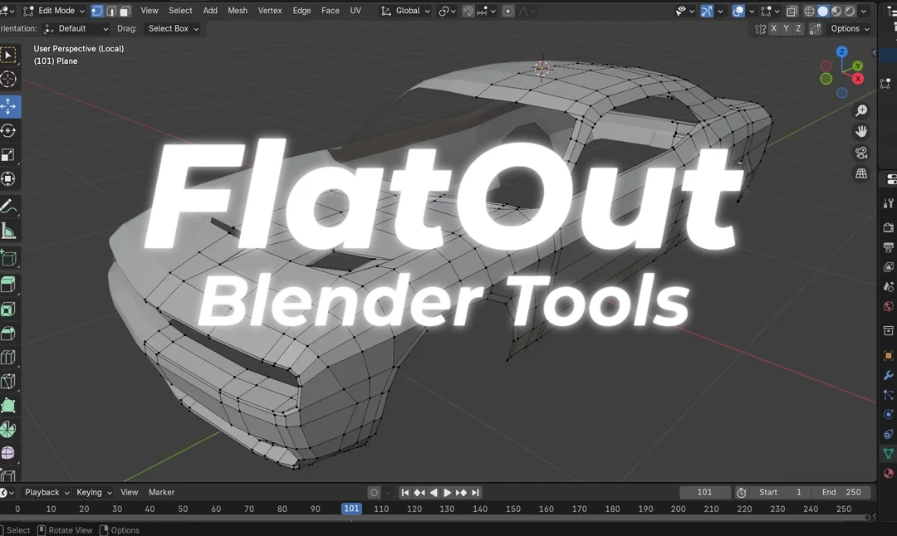Image resolution: width=897 pixels, height=536 pixels.
Task: Select the Measure tool
Action: pyautogui.click(x=8, y=231)
